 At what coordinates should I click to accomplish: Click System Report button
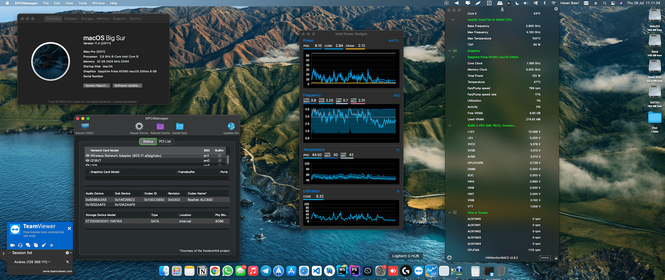coord(97,86)
